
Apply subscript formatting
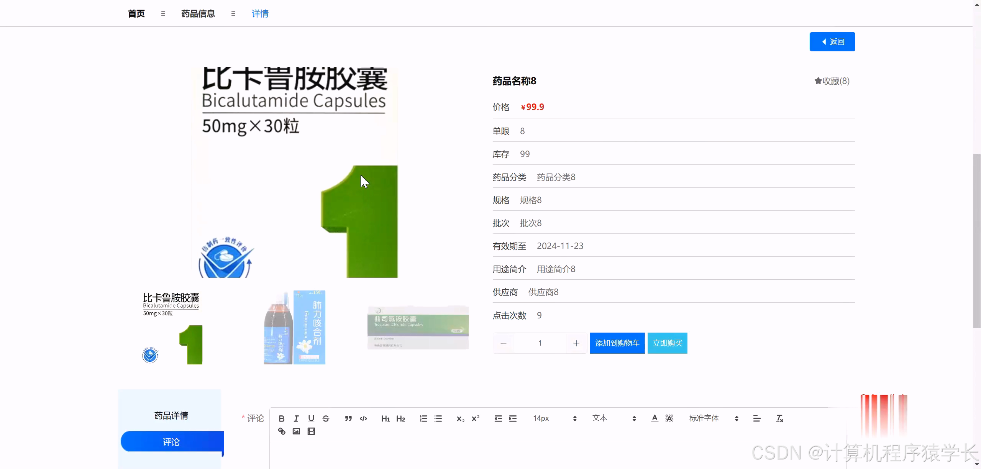(x=459, y=418)
